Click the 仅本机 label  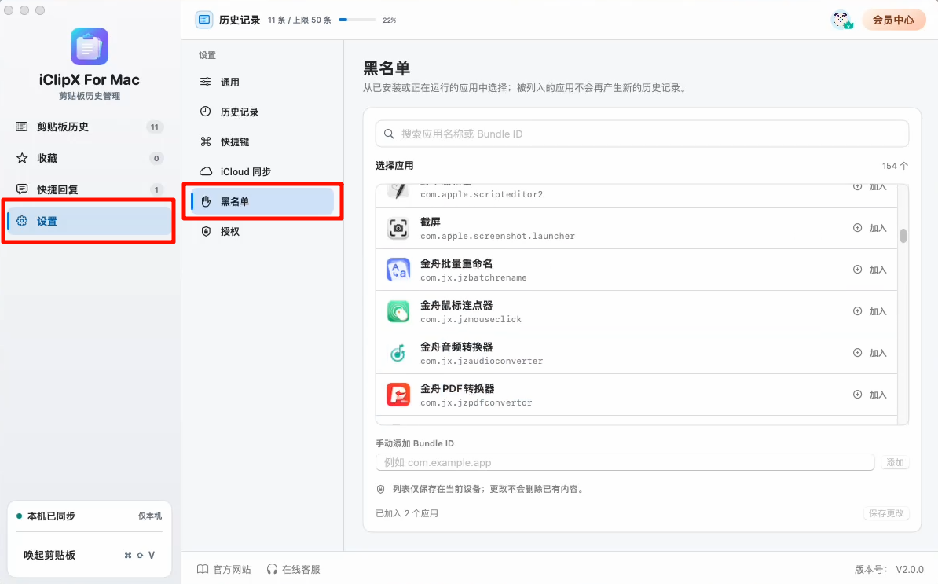pos(150,516)
